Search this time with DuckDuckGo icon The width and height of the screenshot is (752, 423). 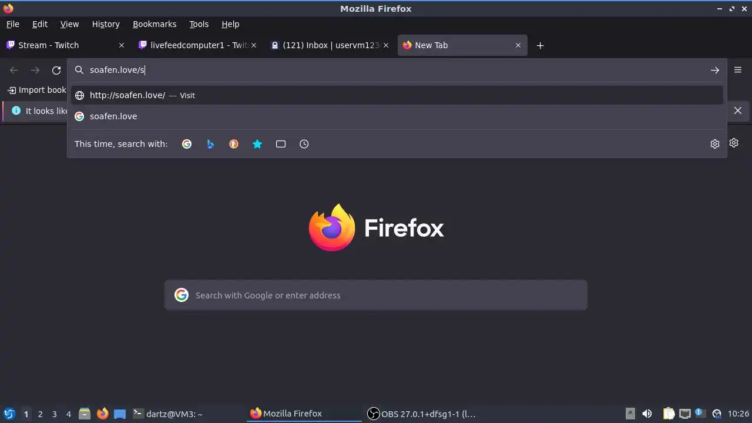(x=234, y=144)
